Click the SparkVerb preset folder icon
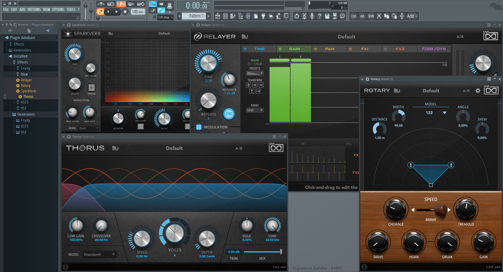 click(x=111, y=33)
